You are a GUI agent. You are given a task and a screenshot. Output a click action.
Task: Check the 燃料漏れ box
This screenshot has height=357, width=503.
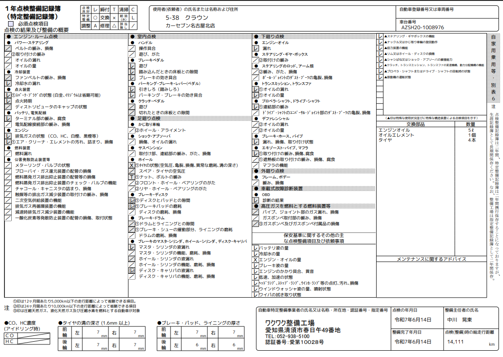[8, 153]
